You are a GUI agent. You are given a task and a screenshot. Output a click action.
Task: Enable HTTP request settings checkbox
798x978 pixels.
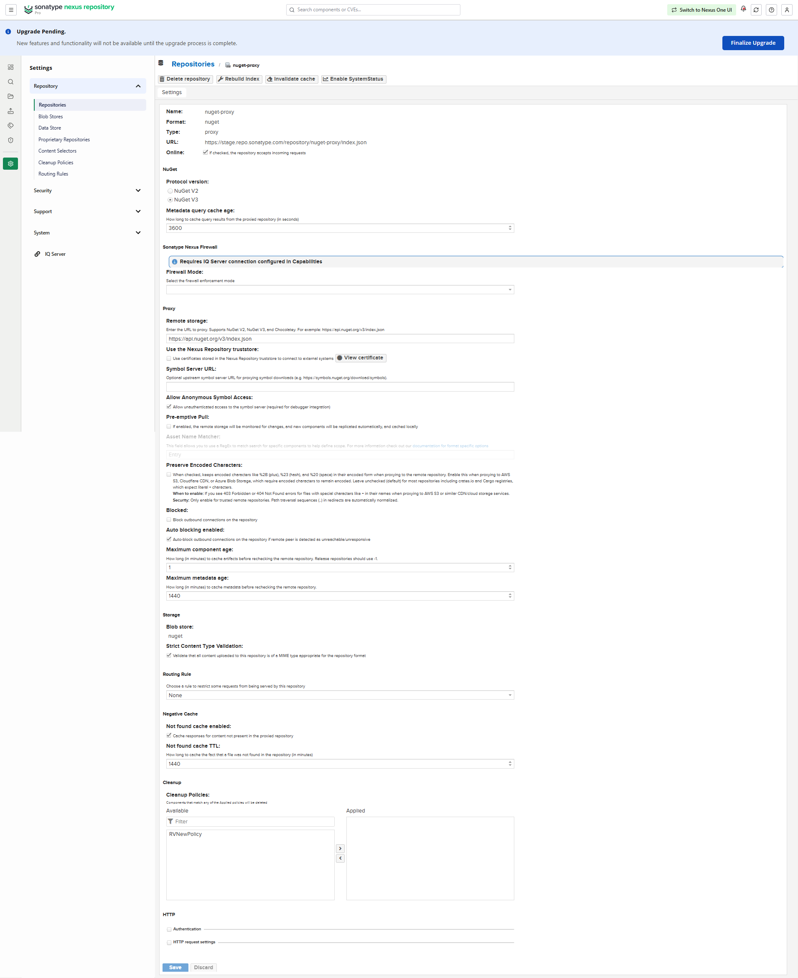(169, 942)
